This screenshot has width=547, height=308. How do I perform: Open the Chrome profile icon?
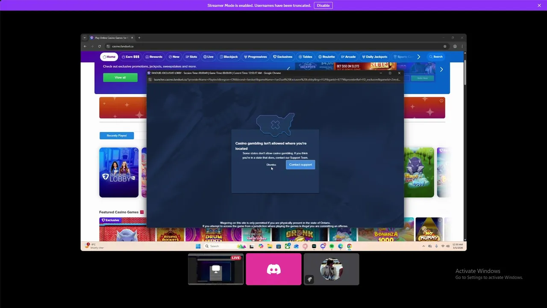[455, 46]
